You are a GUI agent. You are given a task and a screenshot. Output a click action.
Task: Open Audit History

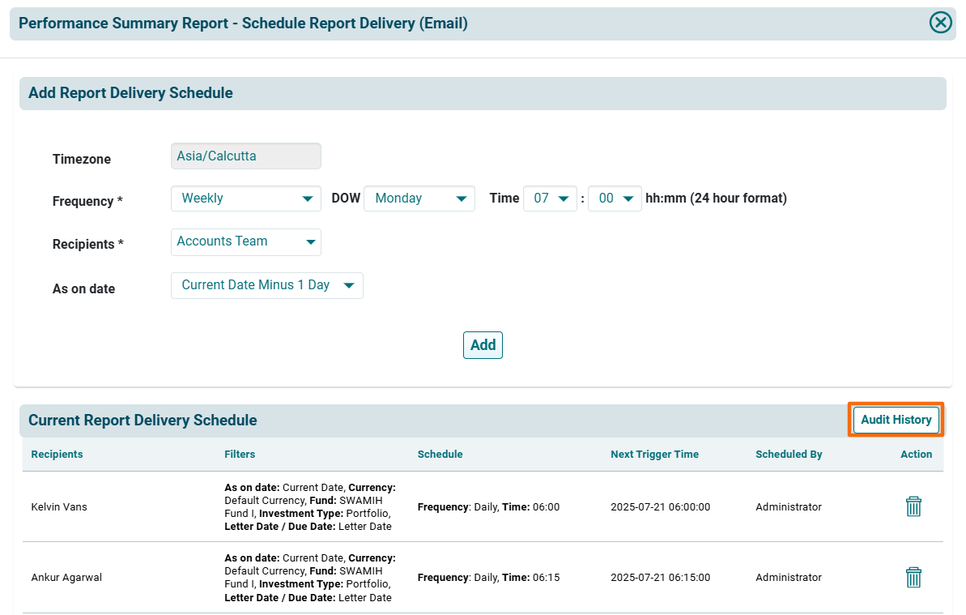tap(896, 420)
